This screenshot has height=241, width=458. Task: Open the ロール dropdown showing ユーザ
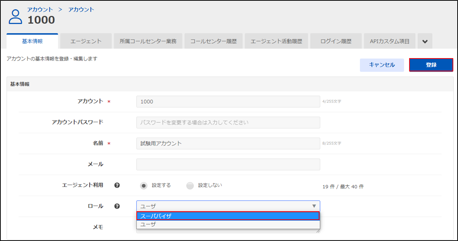[x=228, y=206]
